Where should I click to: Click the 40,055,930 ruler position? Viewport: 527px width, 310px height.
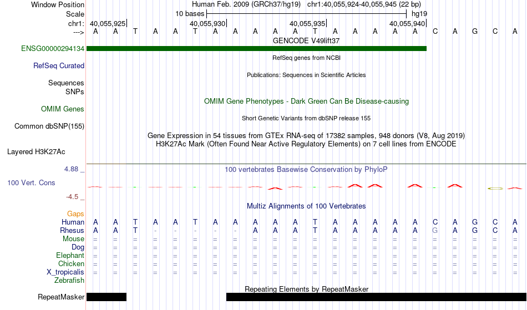207,23
